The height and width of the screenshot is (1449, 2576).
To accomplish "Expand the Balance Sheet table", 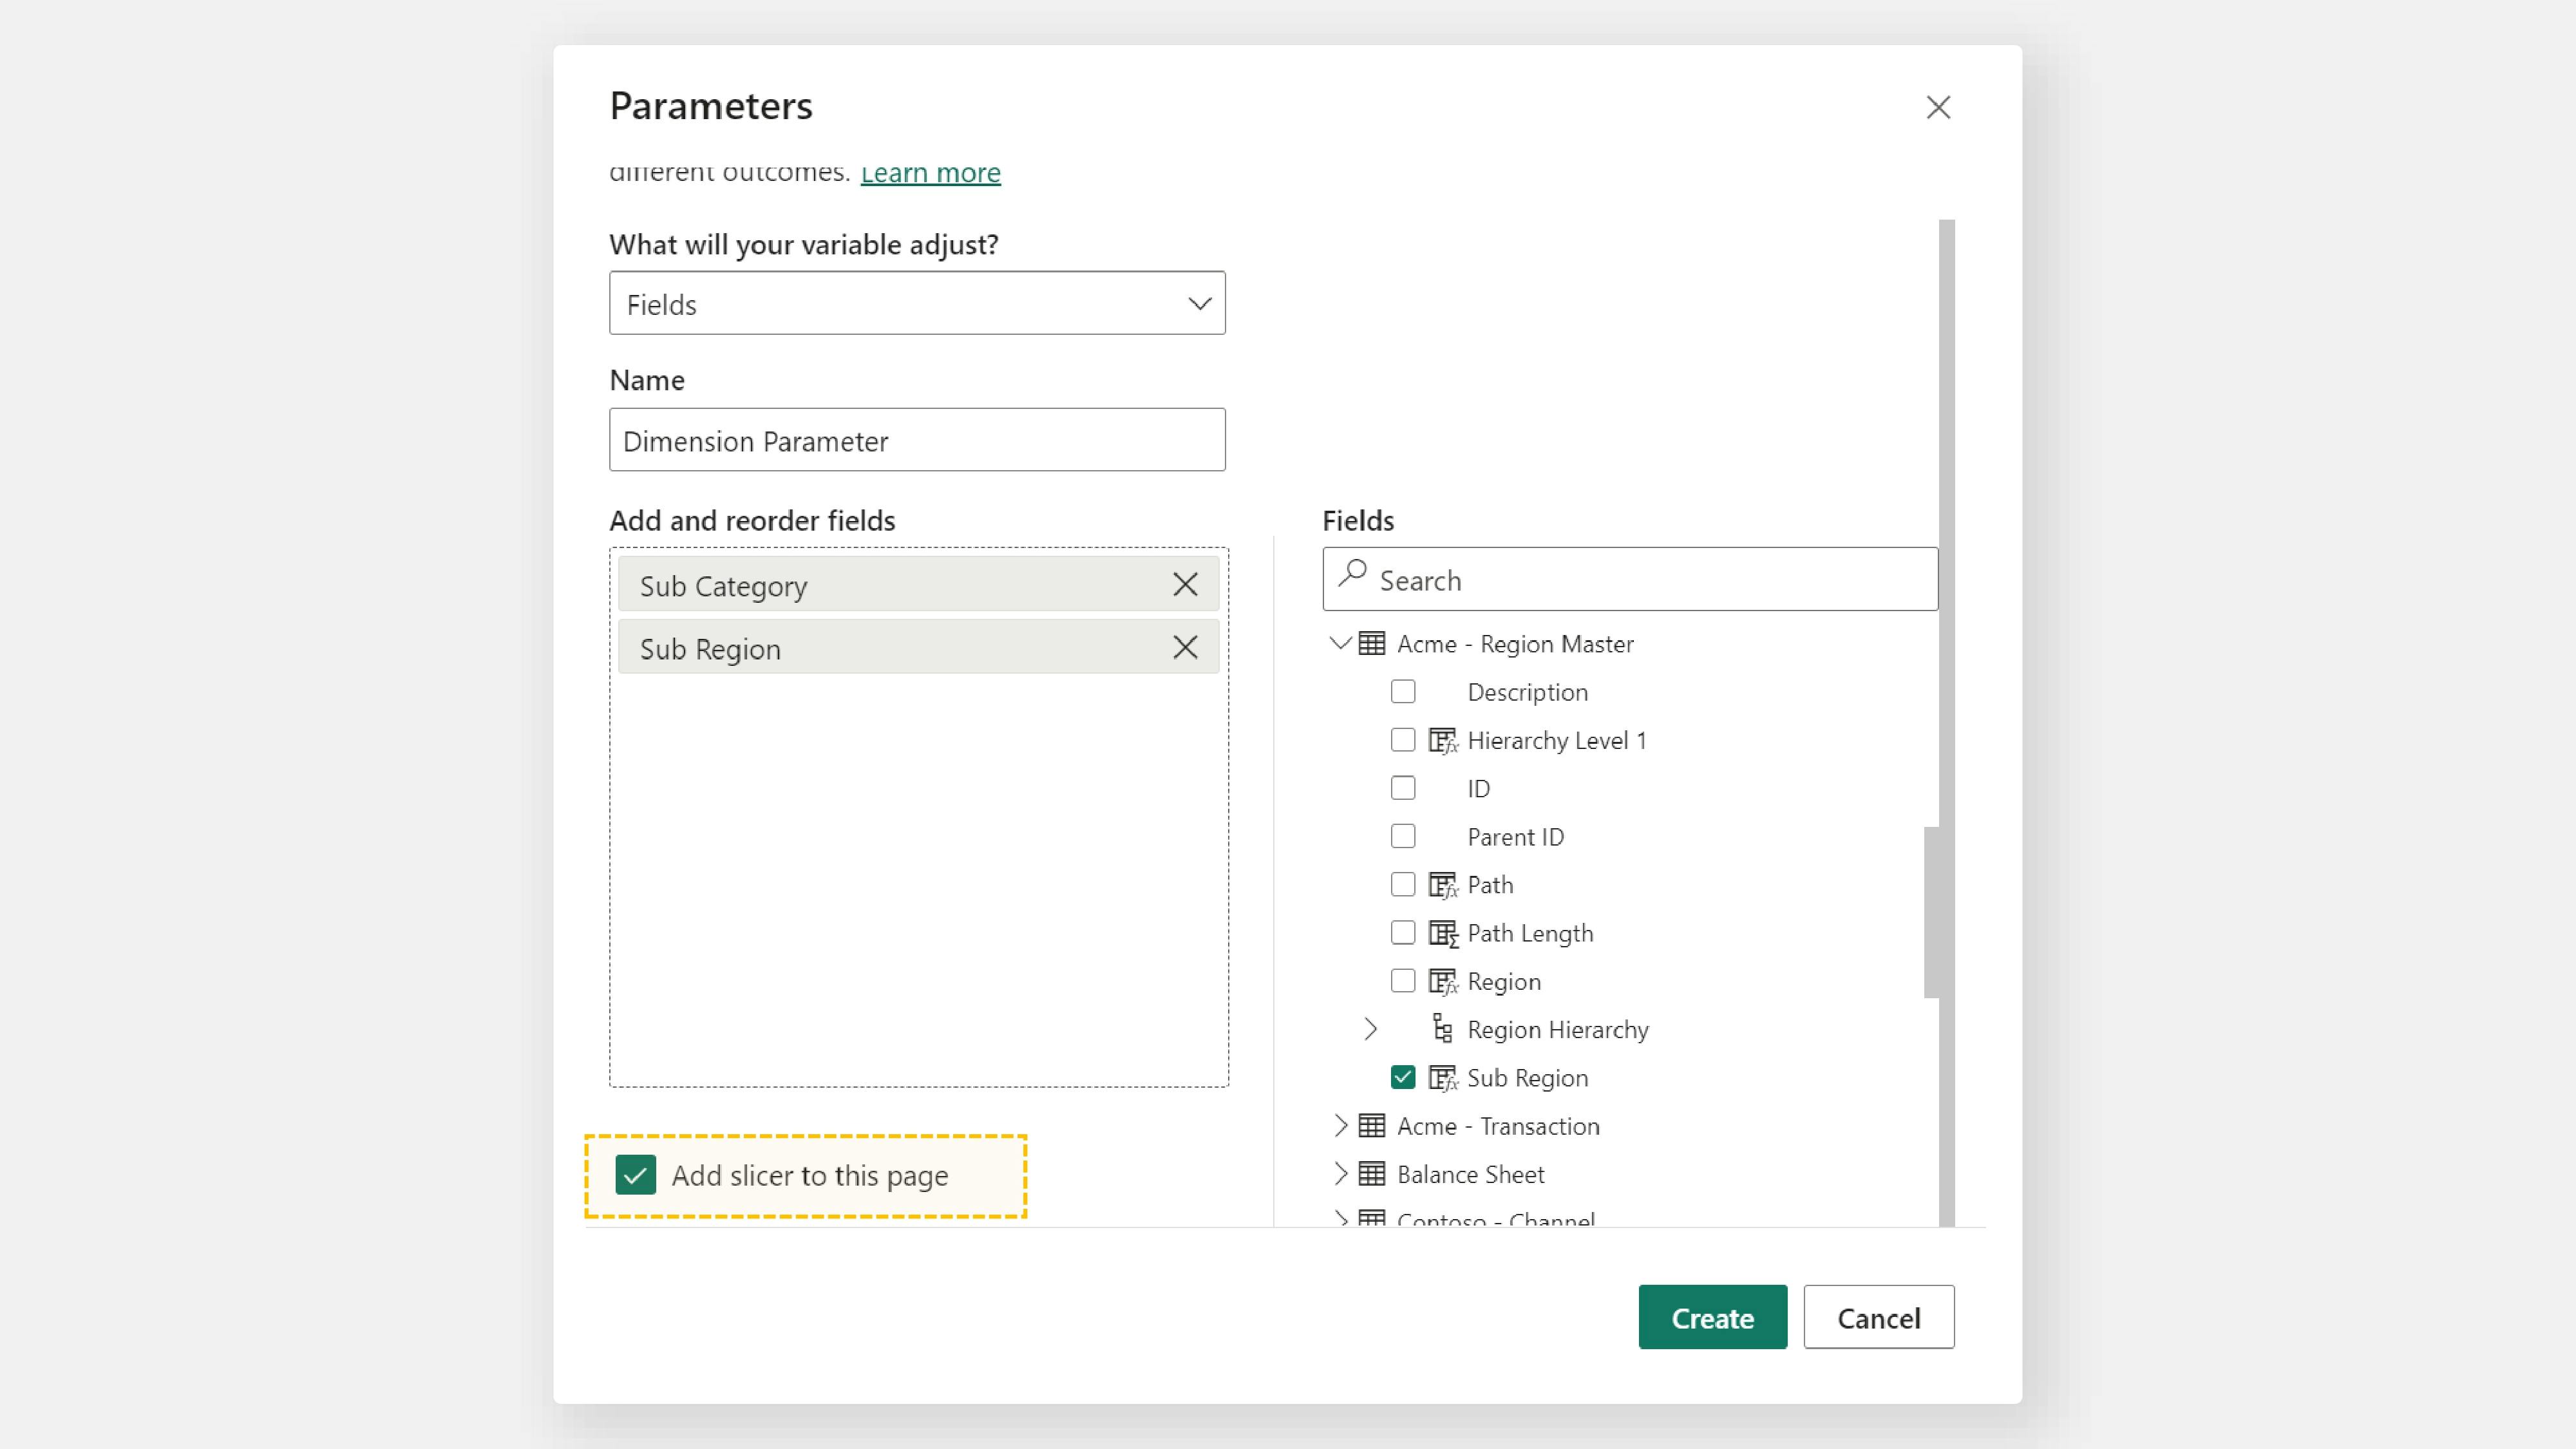I will click(1340, 1174).
